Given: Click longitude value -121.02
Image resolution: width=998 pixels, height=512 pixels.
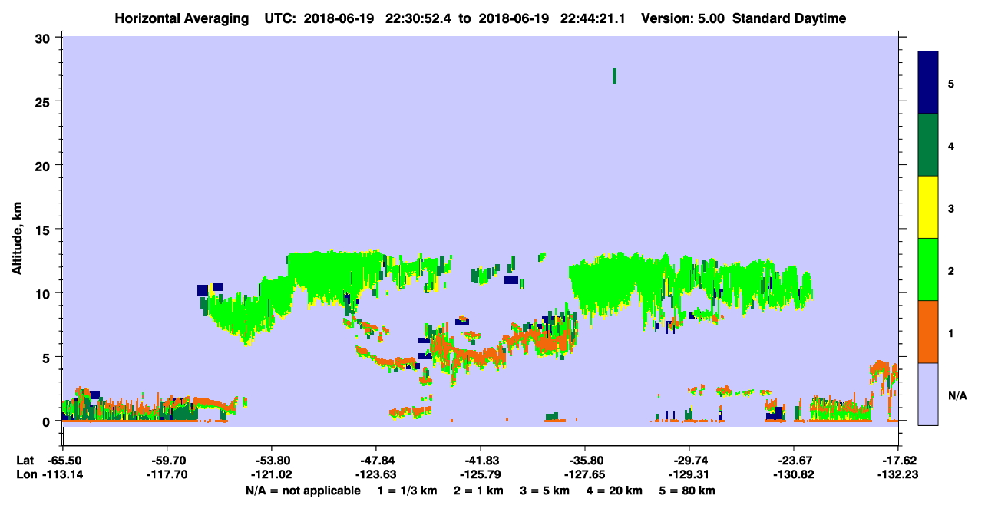Looking at the screenshot, I should point(271,474).
